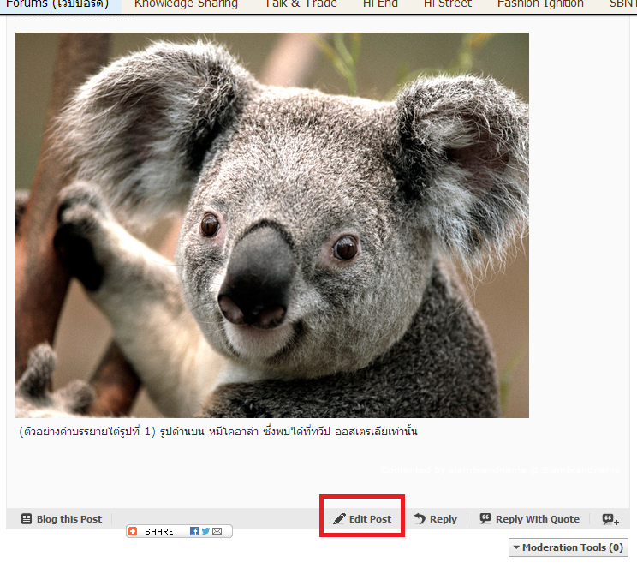Open the Forums tab
This screenshot has width=637, height=568.
(x=57, y=4)
